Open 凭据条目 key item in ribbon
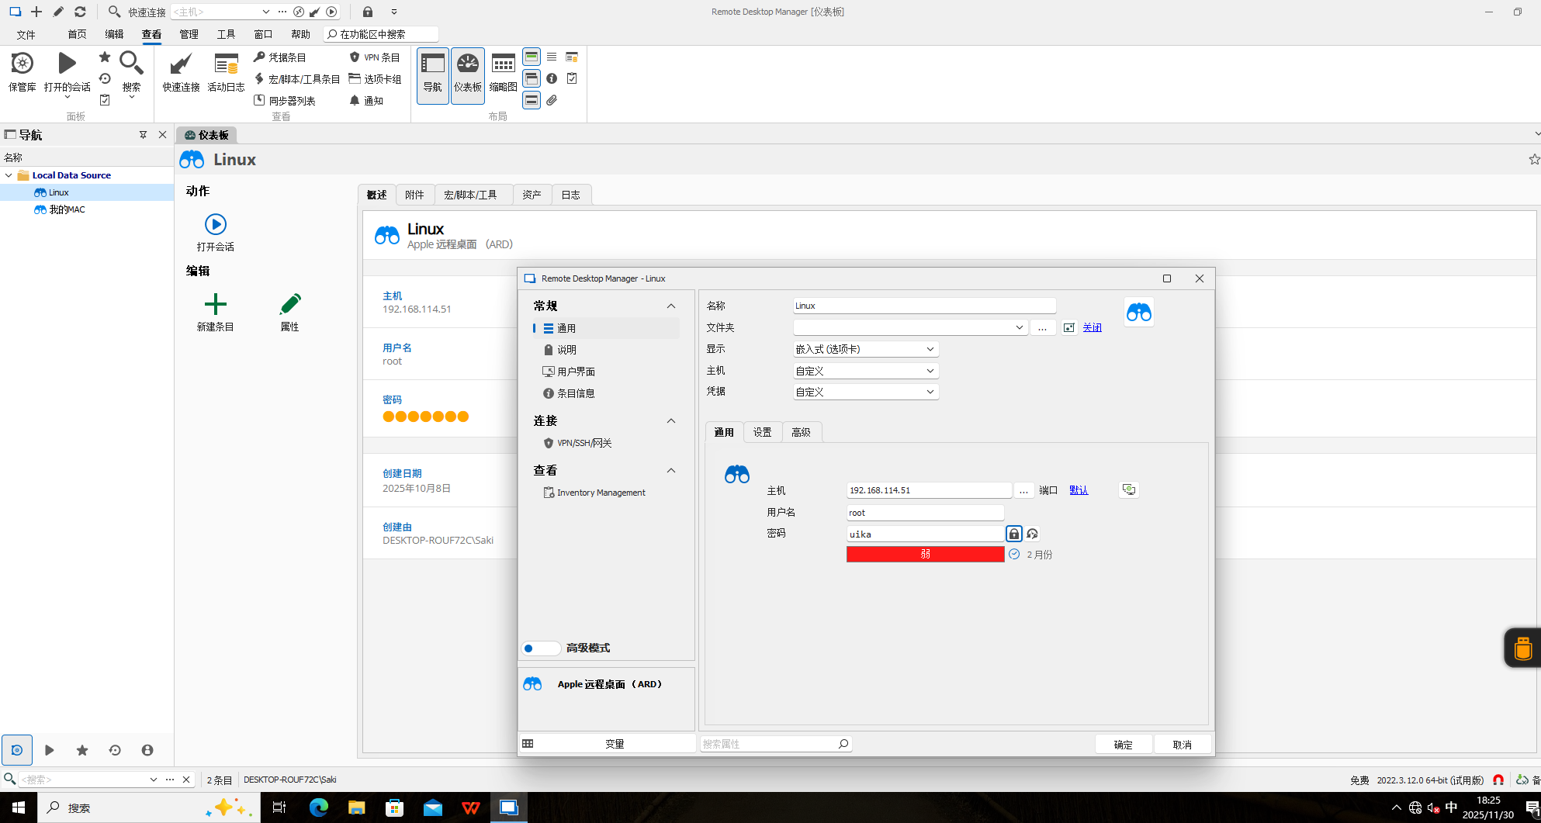The width and height of the screenshot is (1541, 823). point(280,57)
